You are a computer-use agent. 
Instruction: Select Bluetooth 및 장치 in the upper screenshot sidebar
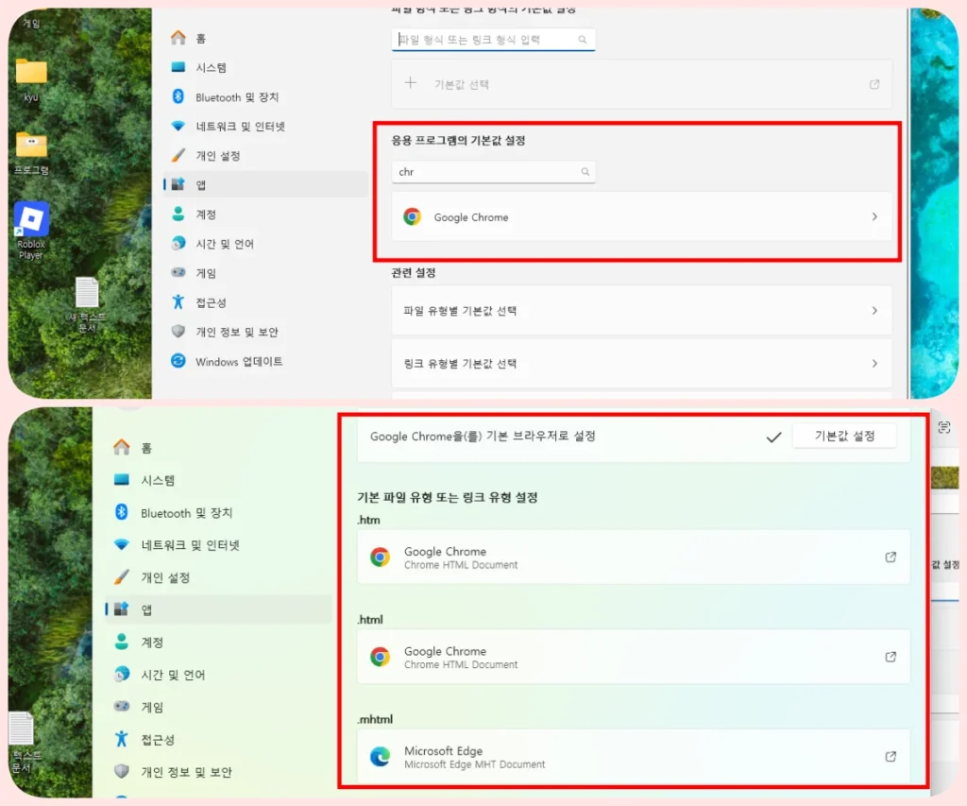[237, 97]
